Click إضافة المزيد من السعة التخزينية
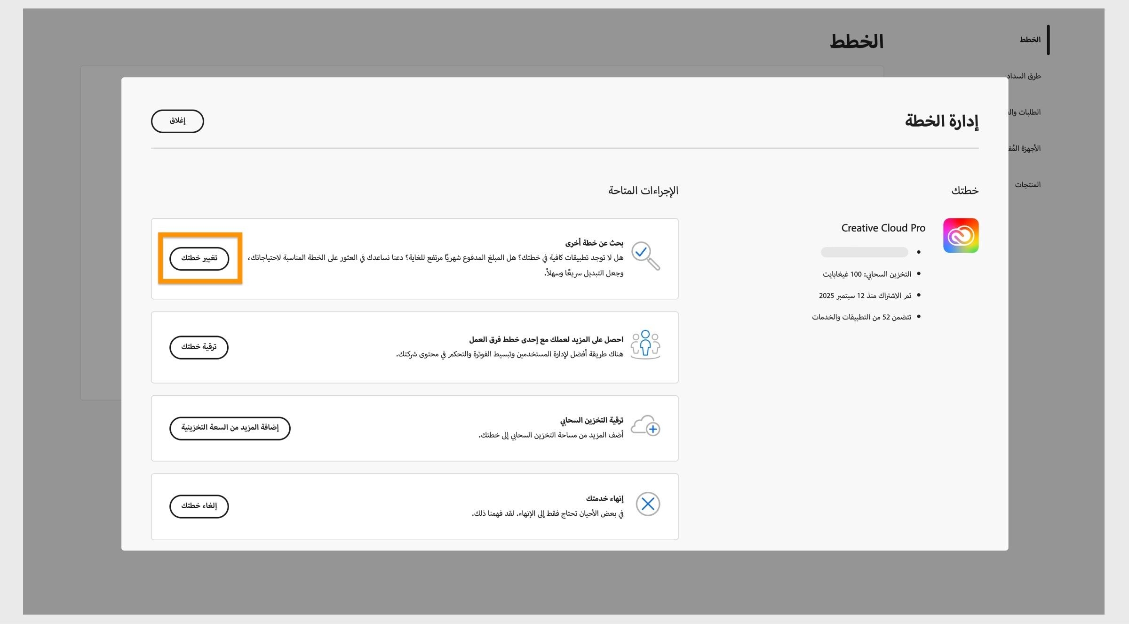This screenshot has width=1129, height=624. [230, 428]
